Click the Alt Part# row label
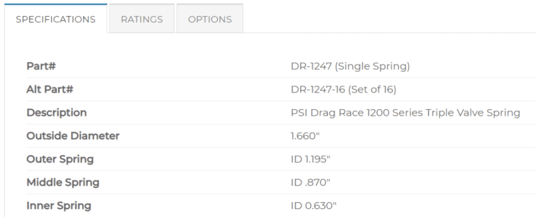 (x=50, y=90)
